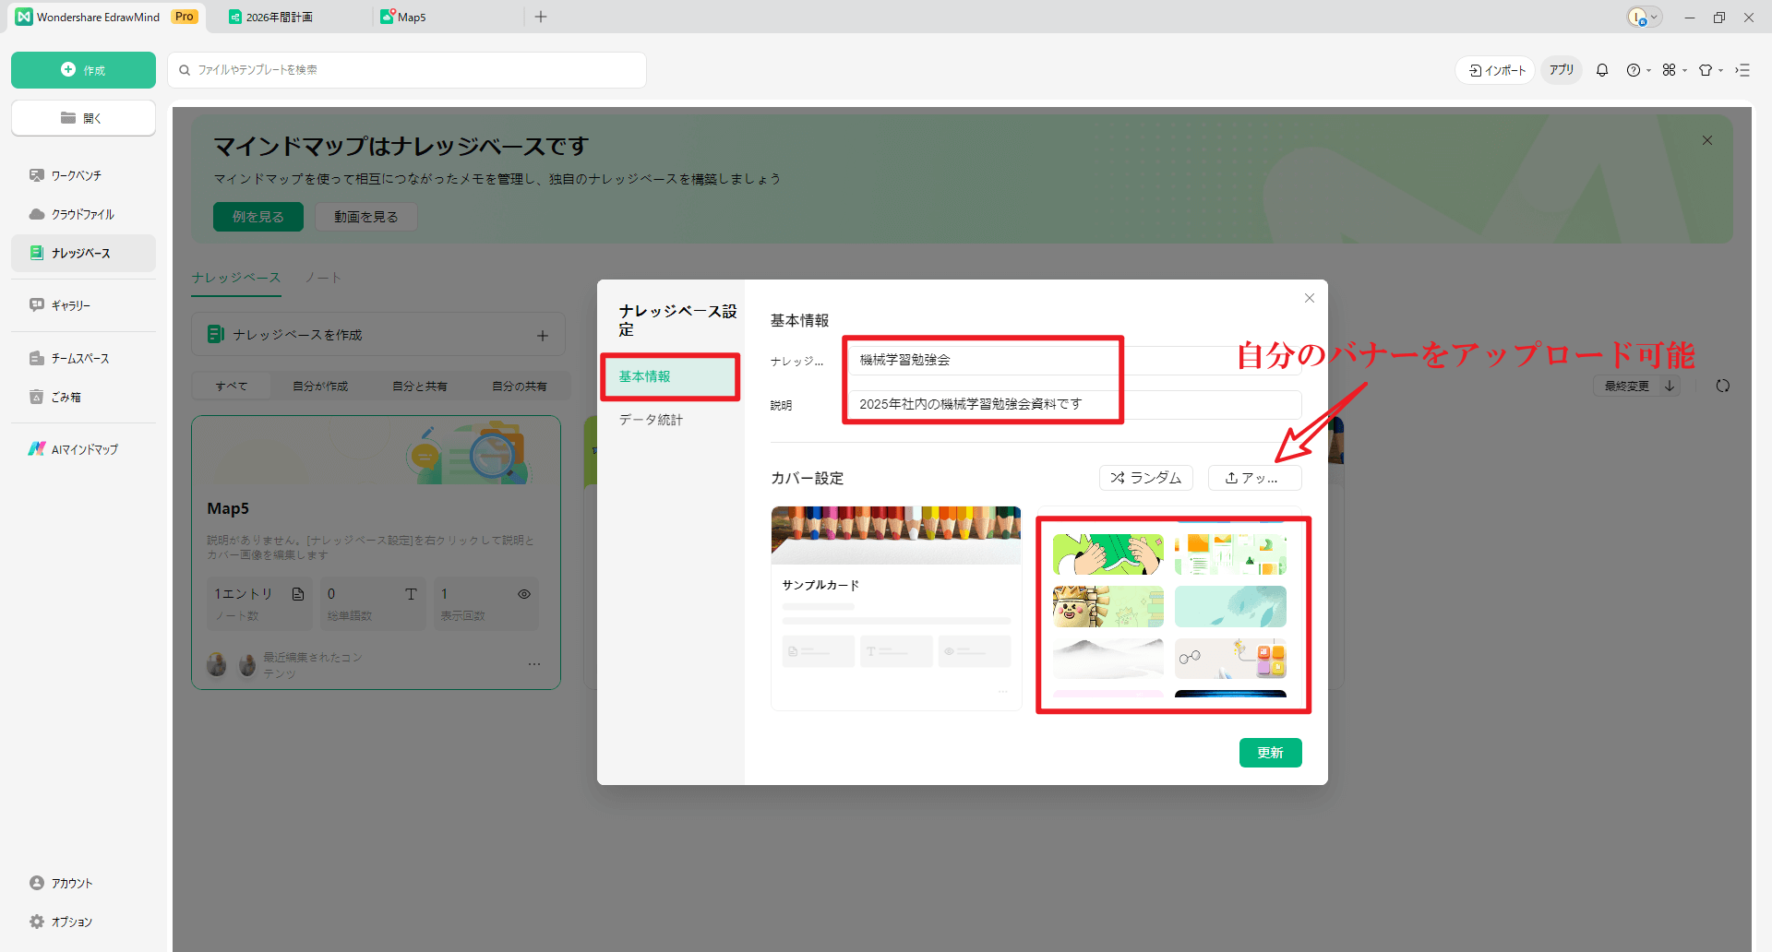Expand the help dropdown in the top bar

pos(1639,69)
